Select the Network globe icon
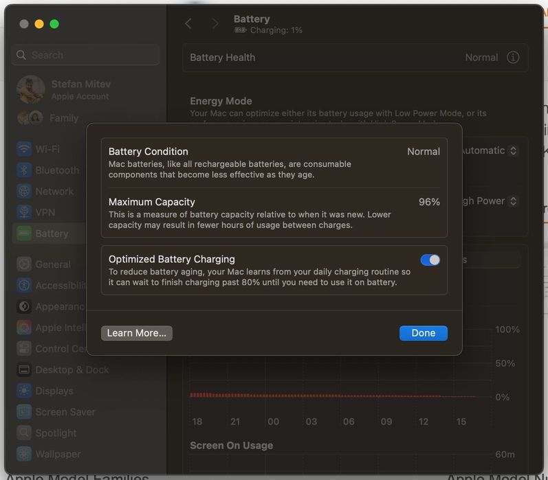548x480 pixels. 24,192
